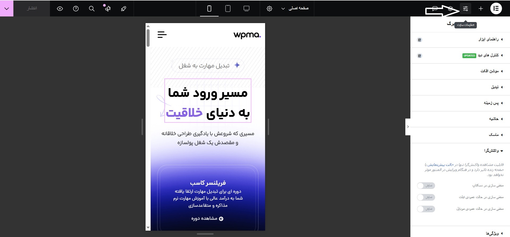Image resolution: width=510 pixels, height=237 pixels.
Task: Click the مشاهده دوره button in preview
Action: 207,219
